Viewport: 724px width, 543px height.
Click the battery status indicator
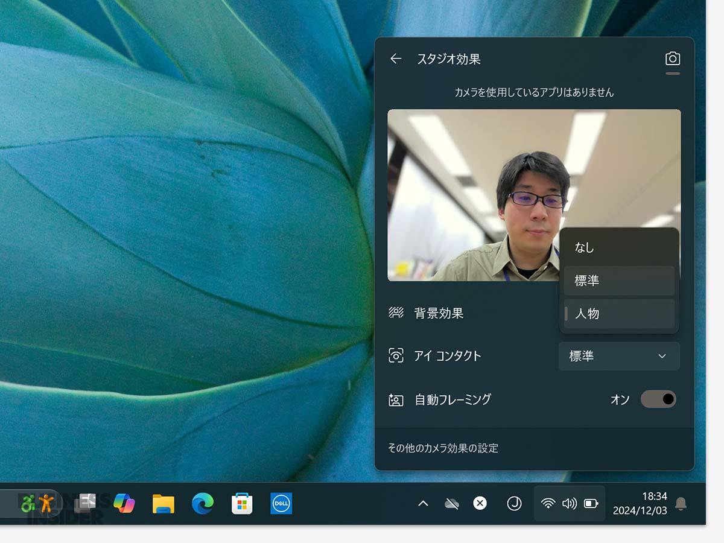(x=592, y=503)
